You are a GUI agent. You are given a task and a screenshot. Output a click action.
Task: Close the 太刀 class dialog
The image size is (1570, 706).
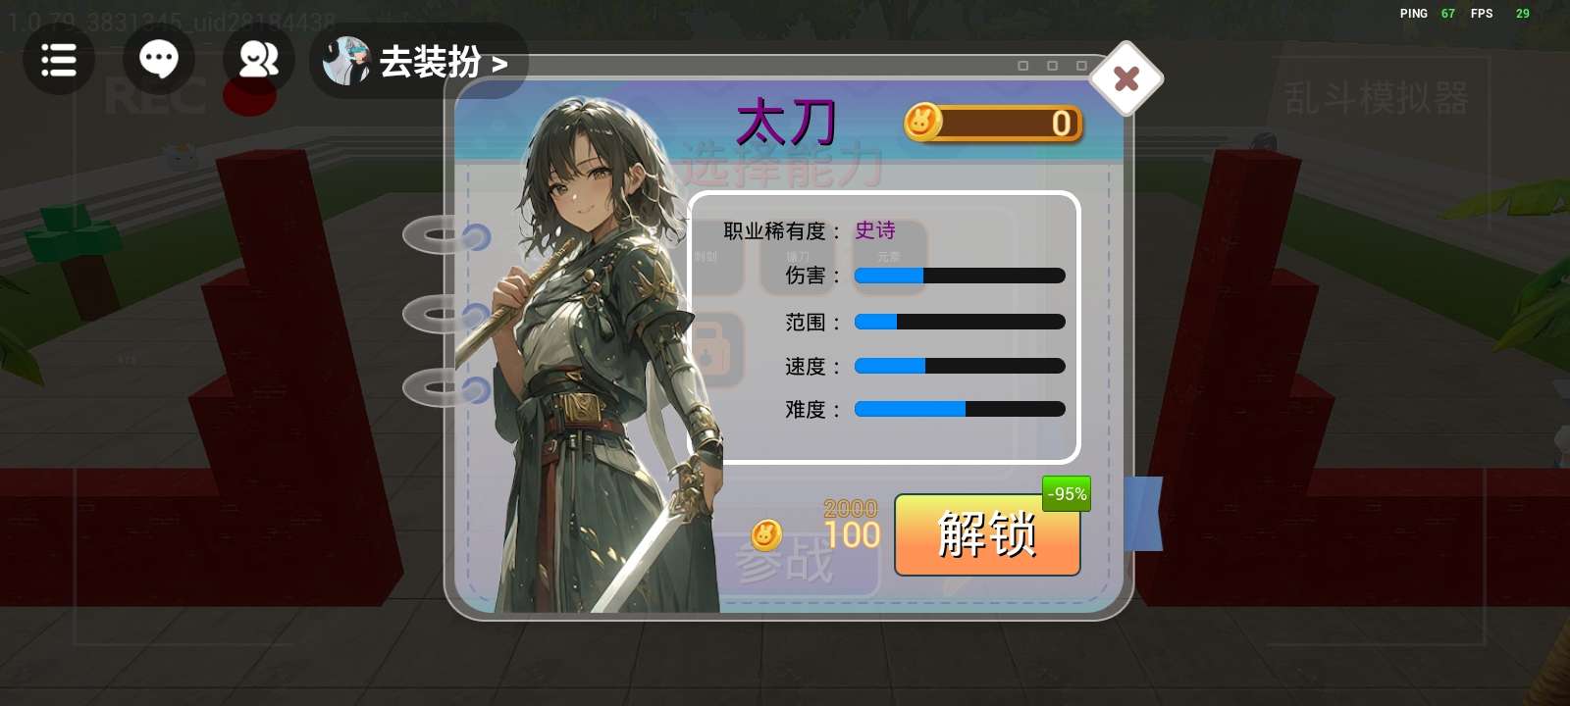(1126, 78)
